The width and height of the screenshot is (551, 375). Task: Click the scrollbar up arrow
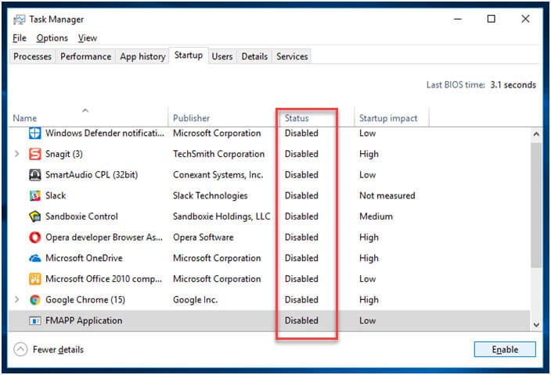536,134
